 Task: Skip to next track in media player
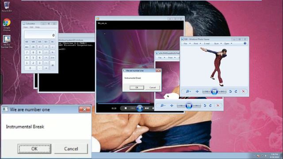(x=147, y=108)
